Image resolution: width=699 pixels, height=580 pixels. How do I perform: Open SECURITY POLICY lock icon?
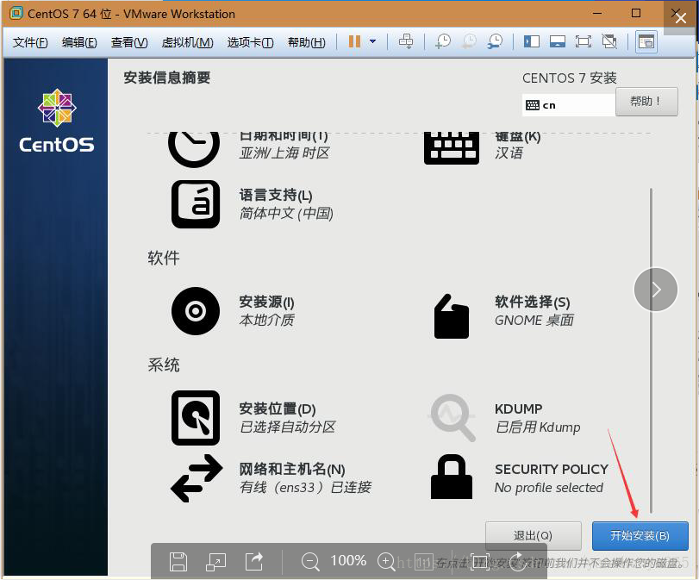click(x=452, y=477)
